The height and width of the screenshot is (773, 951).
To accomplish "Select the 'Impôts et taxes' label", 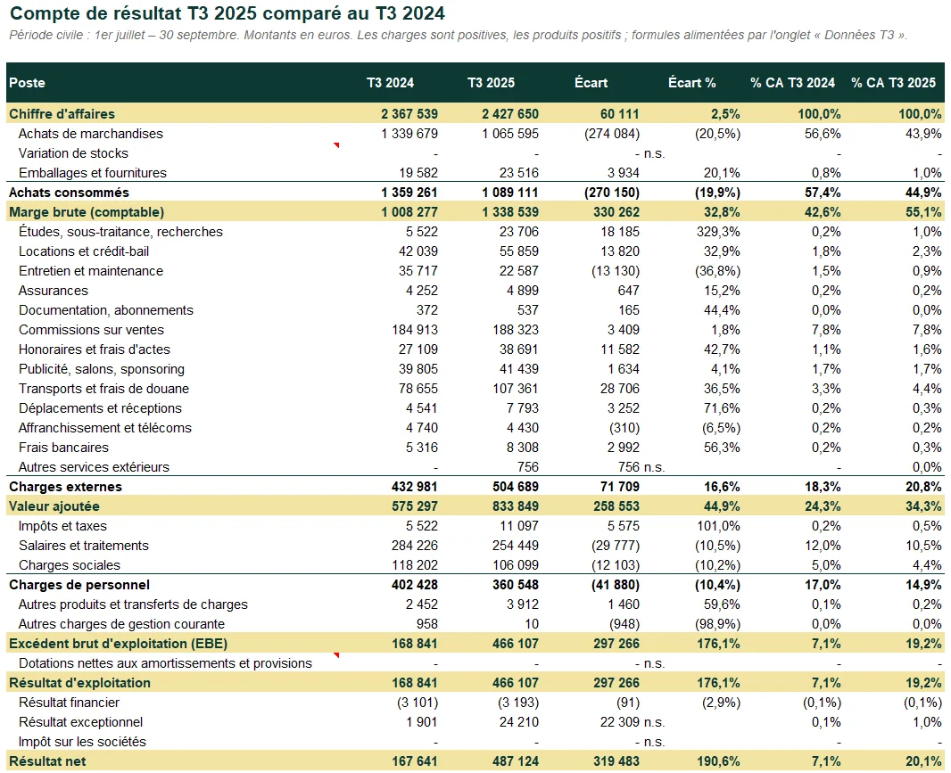I will coord(62,526).
